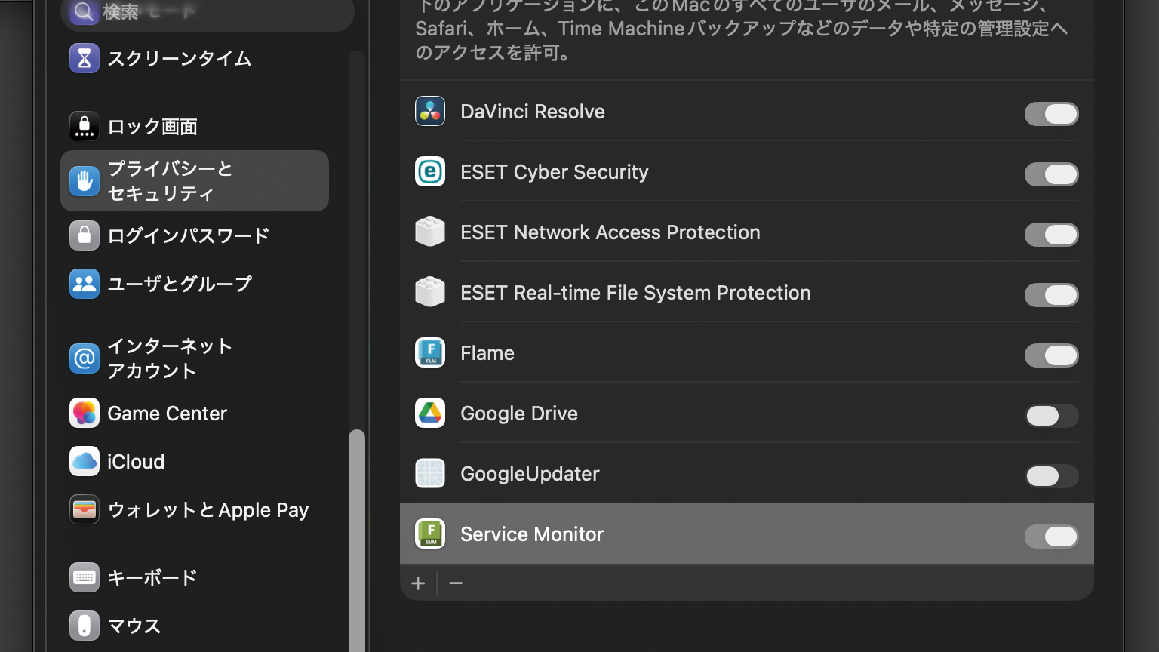
Task: Click the Google Drive icon
Action: (x=430, y=414)
